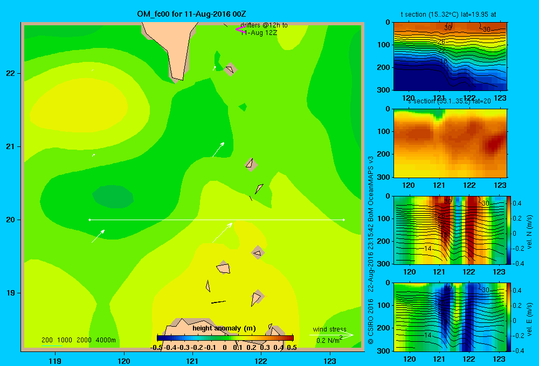This screenshot has height=366, width=539.
Task: Click the "4000m" depth contour legend entry
Action: click(x=106, y=340)
